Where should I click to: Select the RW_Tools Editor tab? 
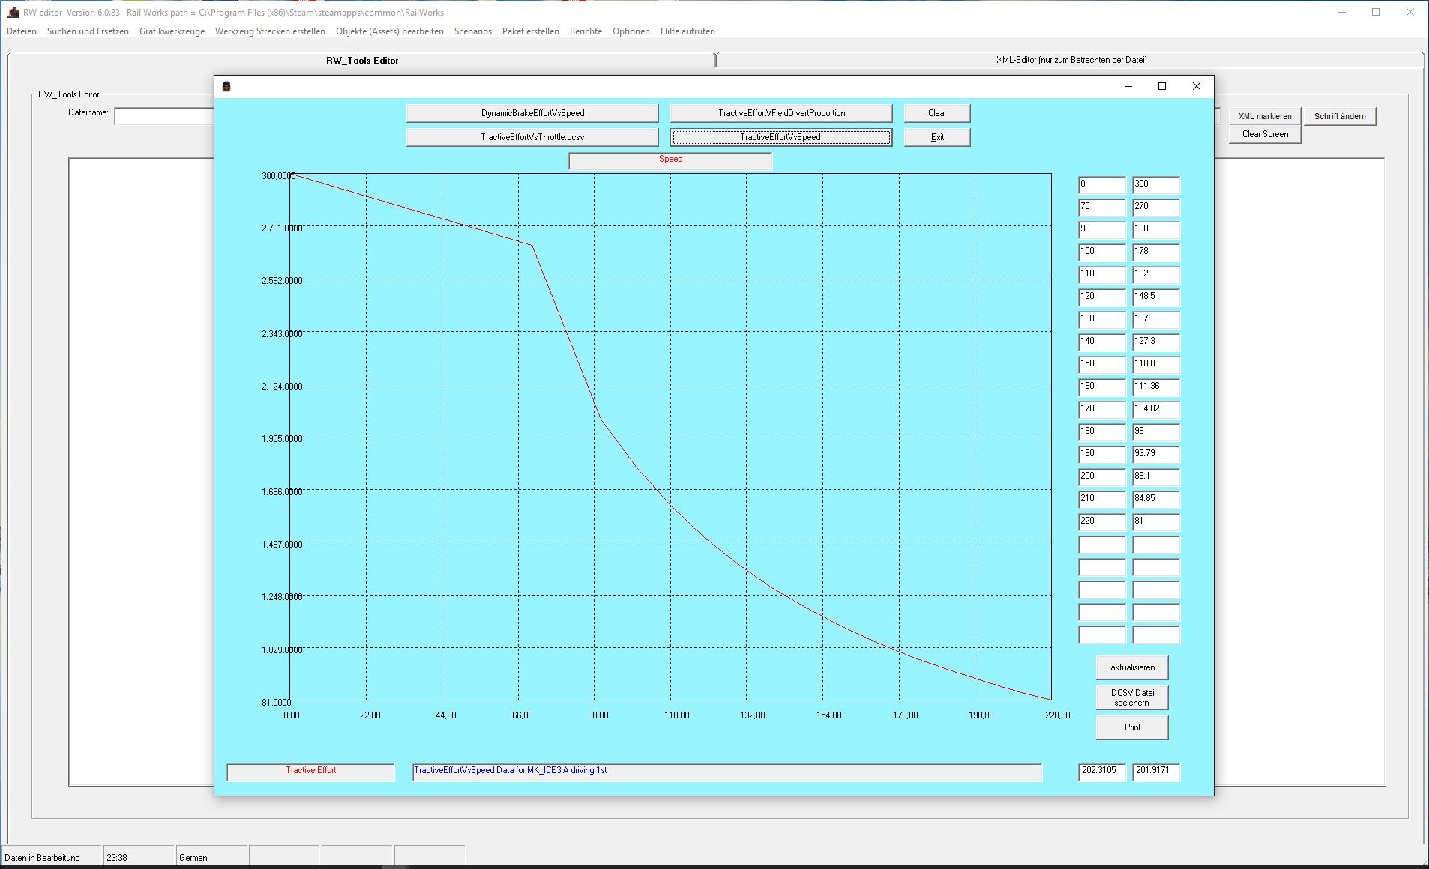pyautogui.click(x=362, y=61)
